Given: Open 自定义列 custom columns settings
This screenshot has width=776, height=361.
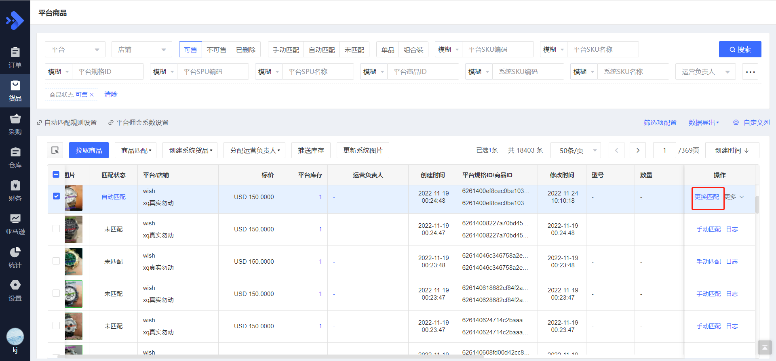Looking at the screenshot, I should click(x=751, y=122).
